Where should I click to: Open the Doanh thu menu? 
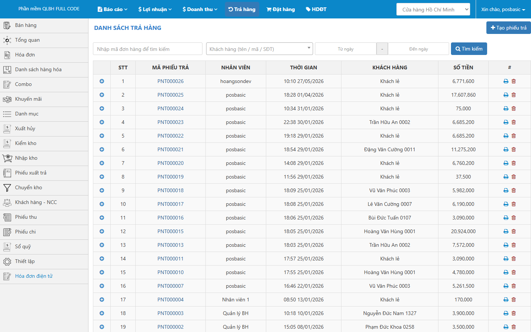200,9
